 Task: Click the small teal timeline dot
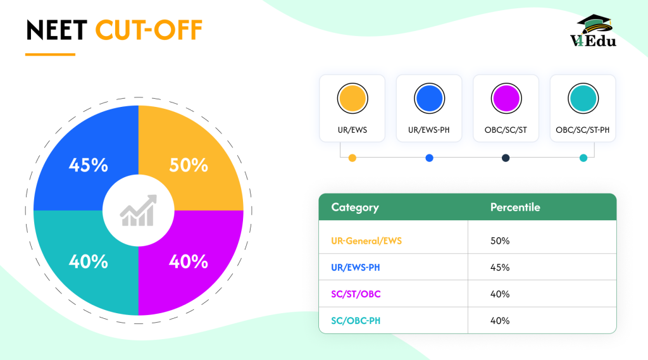pyautogui.click(x=583, y=158)
